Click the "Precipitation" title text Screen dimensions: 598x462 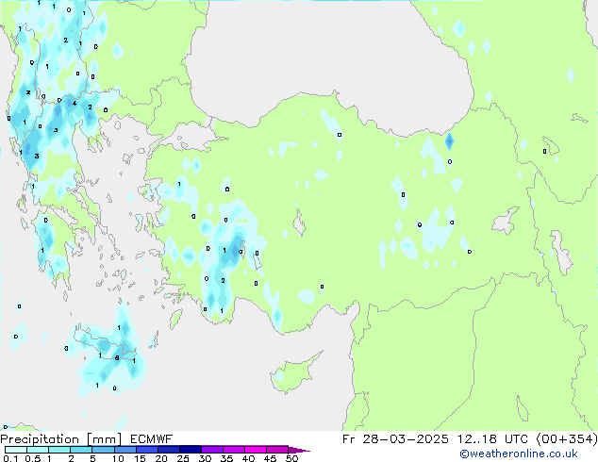tap(40, 439)
